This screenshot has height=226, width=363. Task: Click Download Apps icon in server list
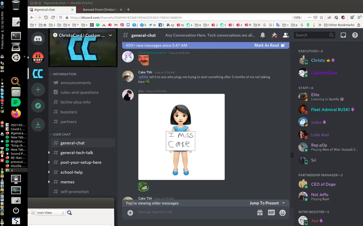click(x=38, y=125)
